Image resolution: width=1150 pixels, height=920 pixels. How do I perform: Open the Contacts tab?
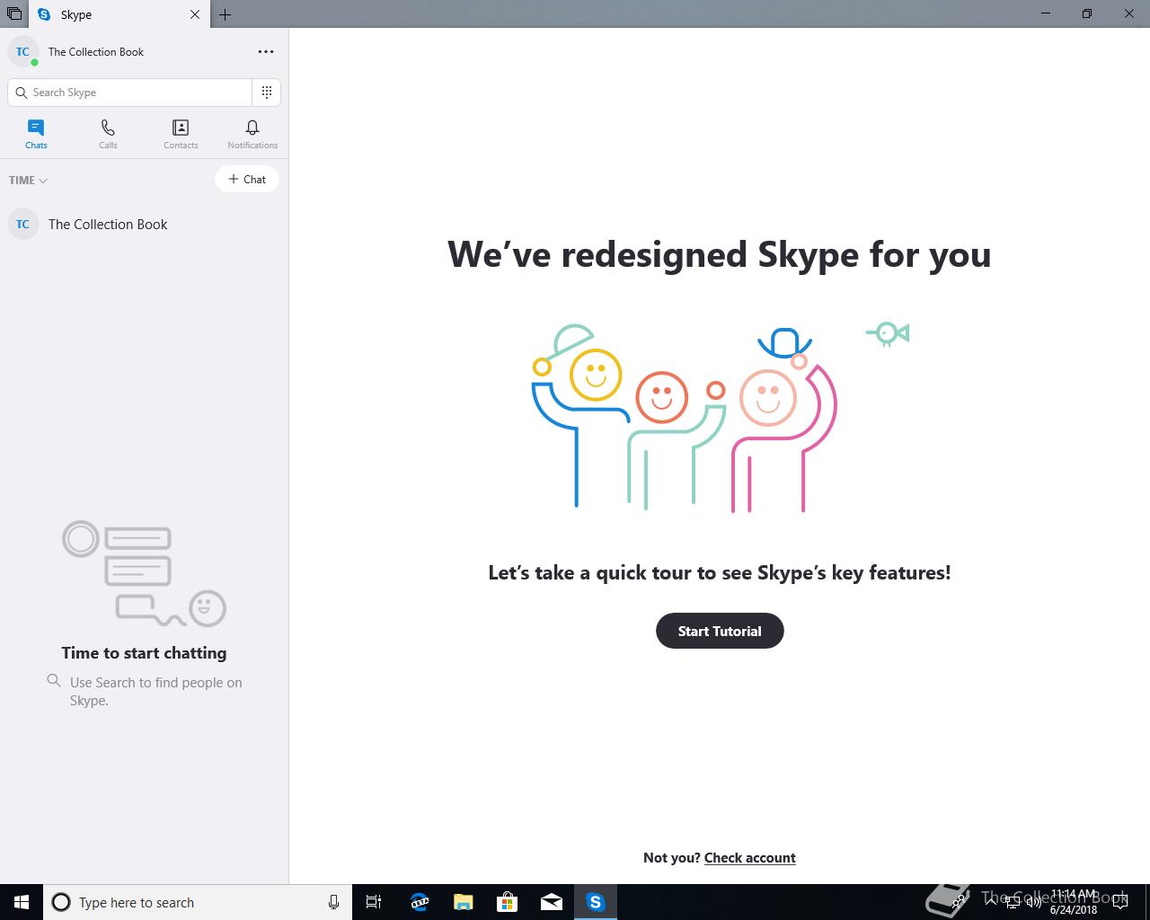(x=181, y=134)
